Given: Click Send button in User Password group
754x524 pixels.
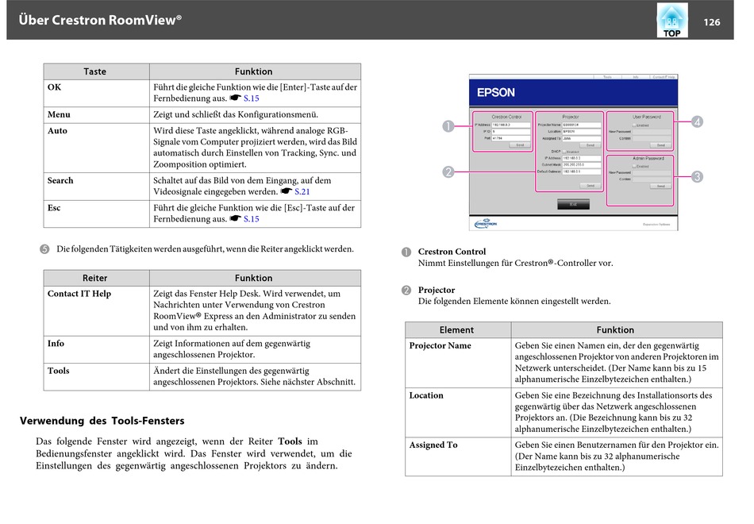Looking at the screenshot, I should pos(660,144).
